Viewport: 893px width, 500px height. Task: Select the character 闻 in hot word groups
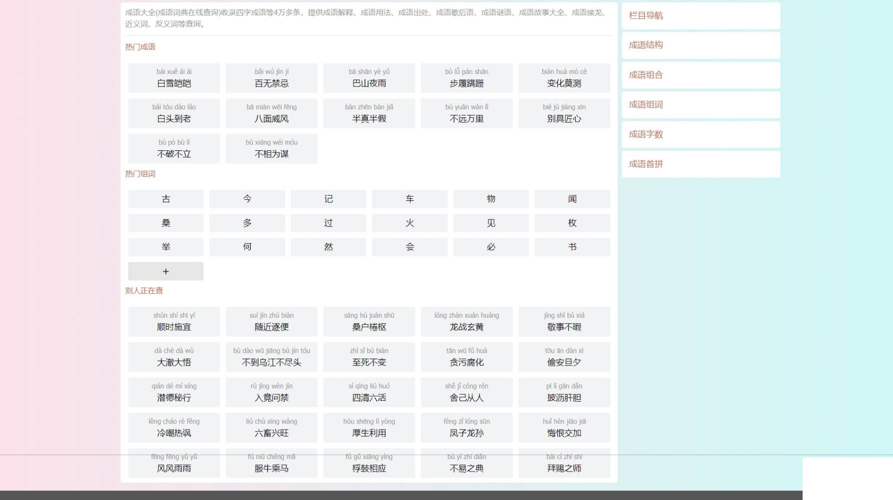click(x=572, y=199)
